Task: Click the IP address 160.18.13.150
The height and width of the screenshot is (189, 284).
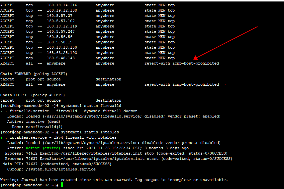Action: coord(62,47)
